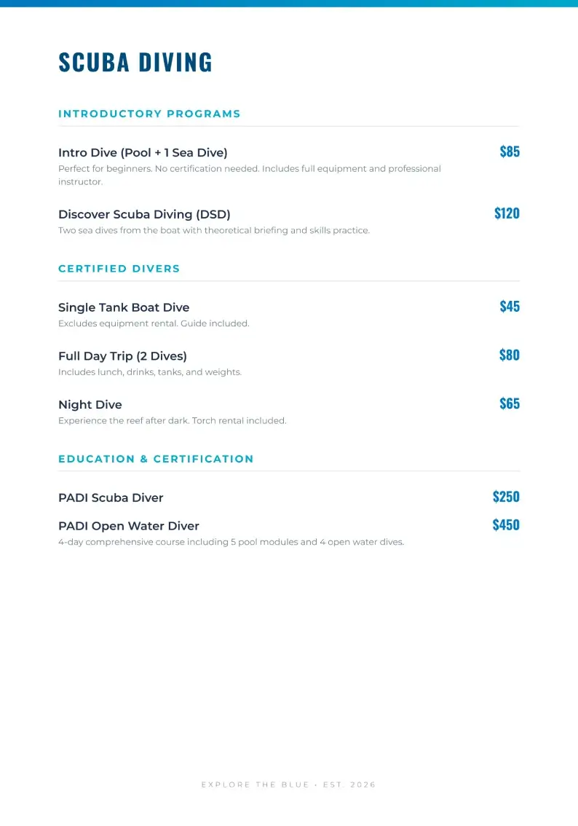Click the DSD two sea dives description
Screen dimensions: 578x826
click(214, 231)
